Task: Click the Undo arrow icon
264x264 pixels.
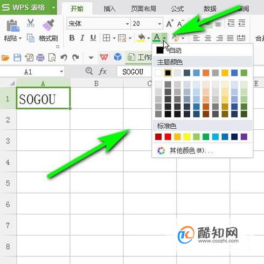Action: [64, 58]
